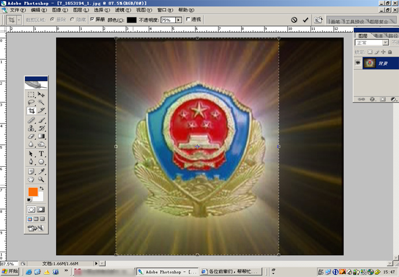This screenshot has width=399, height=277.
Task: Toggle lock position for layer
Action: (x=383, y=52)
